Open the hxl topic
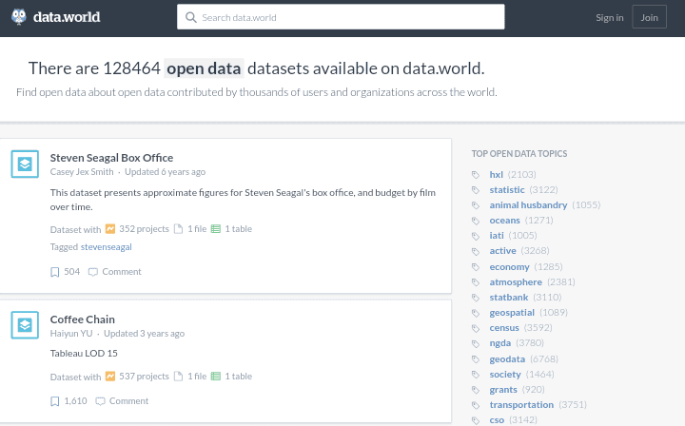This screenshot has width=685, height=426. pos(497,175)
